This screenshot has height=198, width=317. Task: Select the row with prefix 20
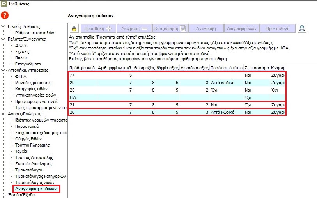click(x=177, y=90)
